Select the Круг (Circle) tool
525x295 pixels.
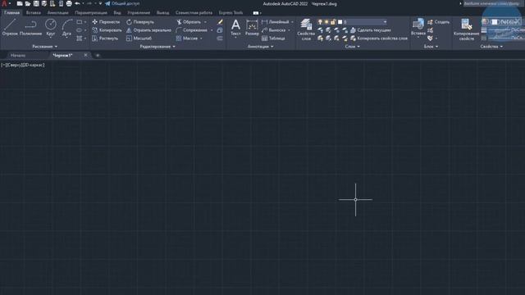[x=51, y=27]
